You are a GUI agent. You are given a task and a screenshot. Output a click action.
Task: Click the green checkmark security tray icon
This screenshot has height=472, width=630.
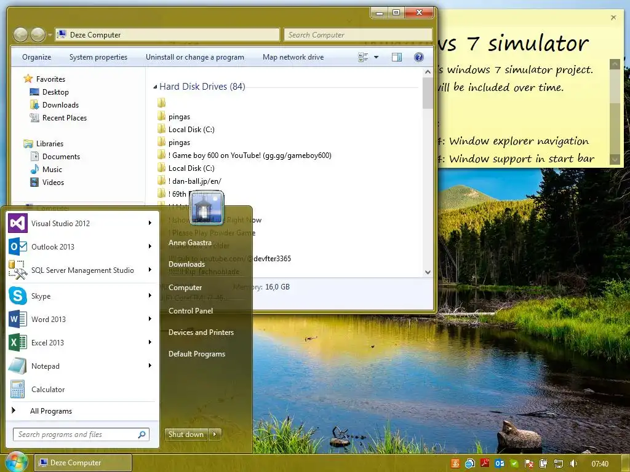(x=514, y=463)
